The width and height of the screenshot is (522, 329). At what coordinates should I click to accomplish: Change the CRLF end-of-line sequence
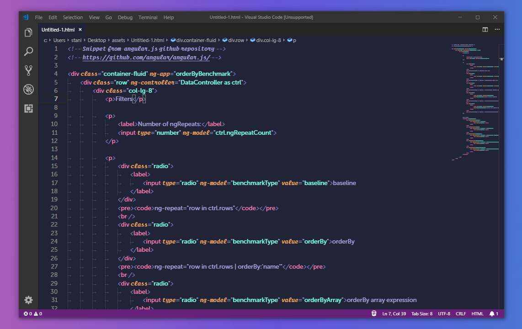click(461, 314)
